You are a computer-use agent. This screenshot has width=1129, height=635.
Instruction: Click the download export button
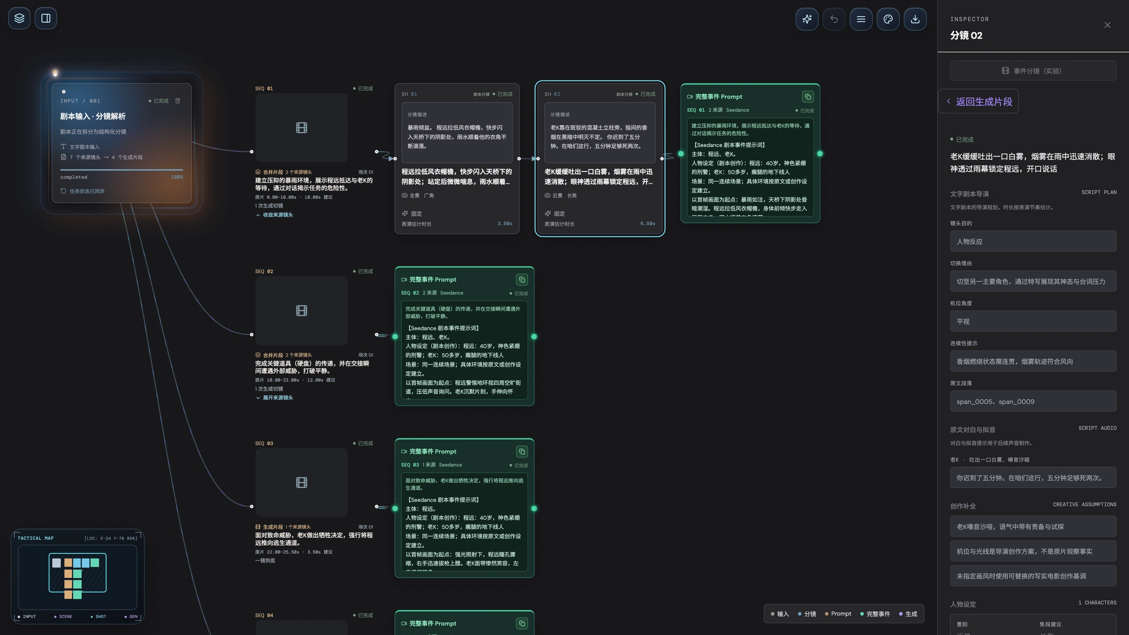coord(915,19)
